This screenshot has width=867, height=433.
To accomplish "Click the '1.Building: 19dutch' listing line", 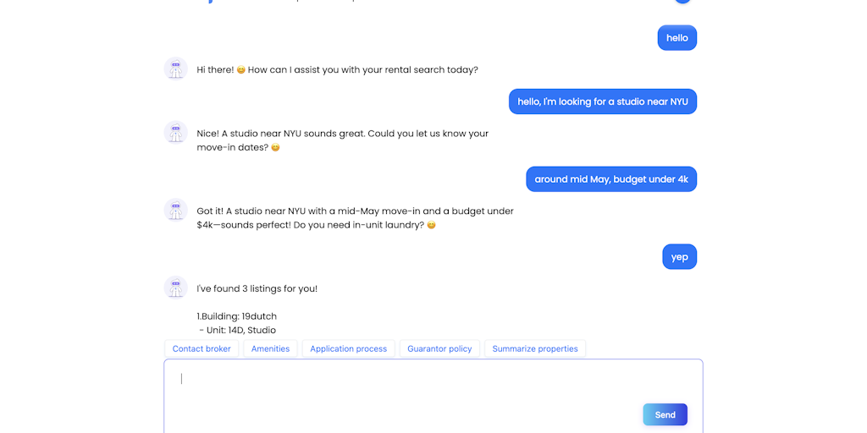I will click(237, 316).
